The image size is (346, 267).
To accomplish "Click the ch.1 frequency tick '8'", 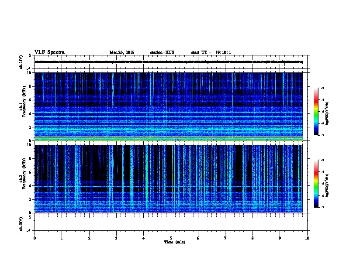I will [30, 86].
